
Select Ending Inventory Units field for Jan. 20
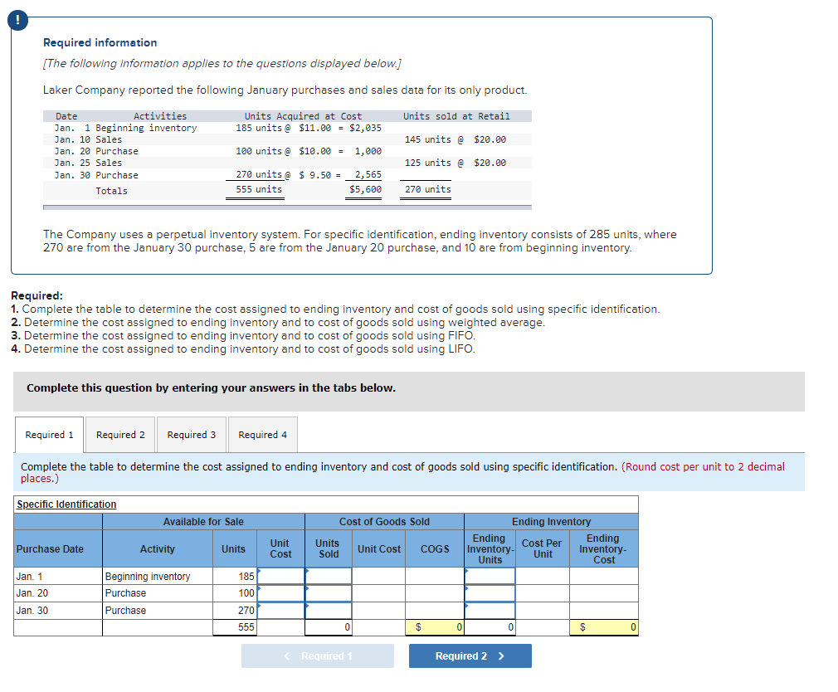pyautogui.click(x=490, y=593)
